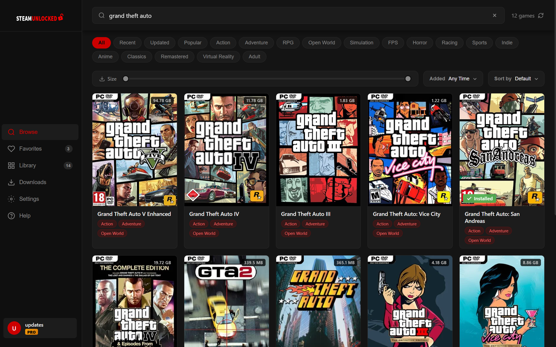Image resolution: width=556 pixels, height=347 pixels.
Task: Toggle the Open World genre chip
Action: (322, 43)
